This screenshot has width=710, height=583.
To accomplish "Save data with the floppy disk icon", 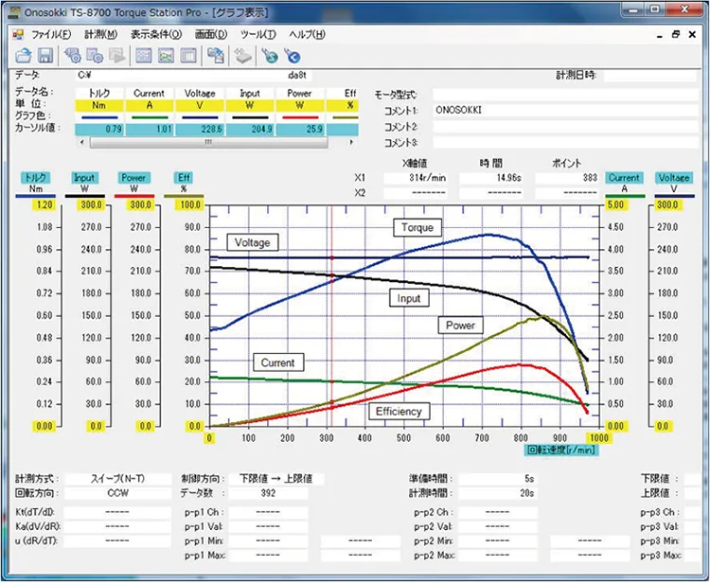I will [44, 56].
